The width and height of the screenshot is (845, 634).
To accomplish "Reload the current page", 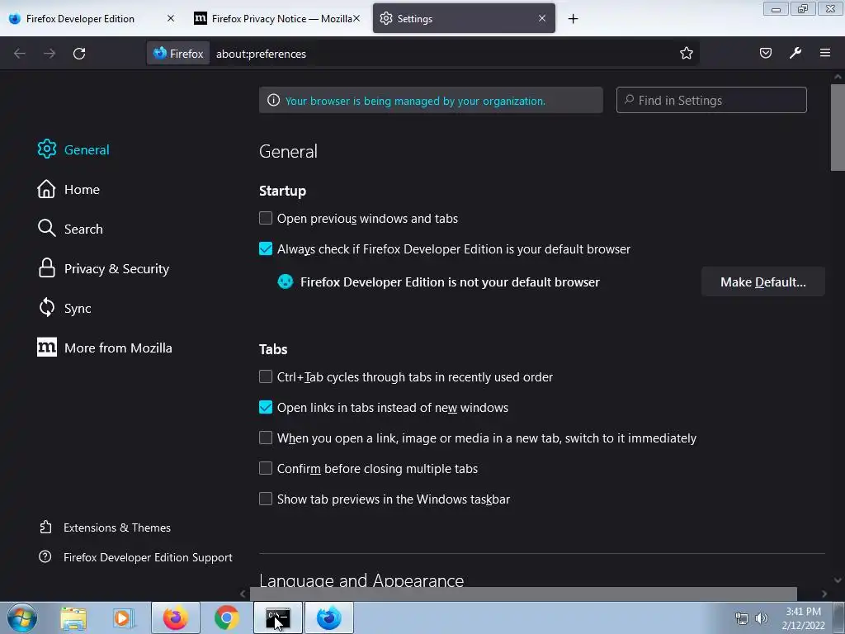I will (79, 54).
